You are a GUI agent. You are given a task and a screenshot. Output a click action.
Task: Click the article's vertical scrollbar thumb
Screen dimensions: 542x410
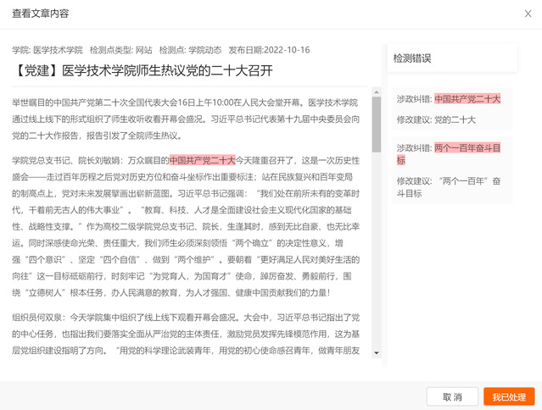tap(376, 123)
